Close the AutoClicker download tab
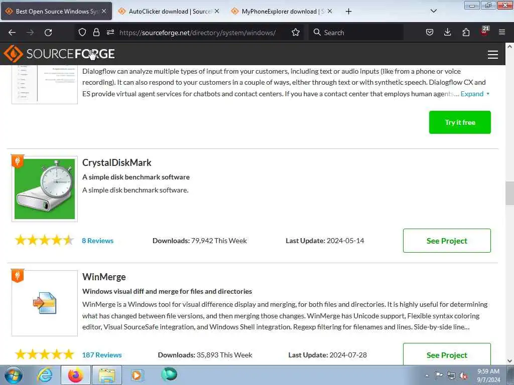The image size is (514, 385). point(217,11)
